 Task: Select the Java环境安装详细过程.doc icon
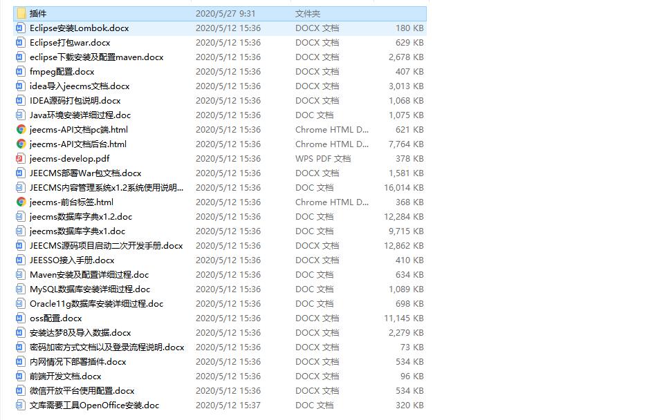(20, 115)
